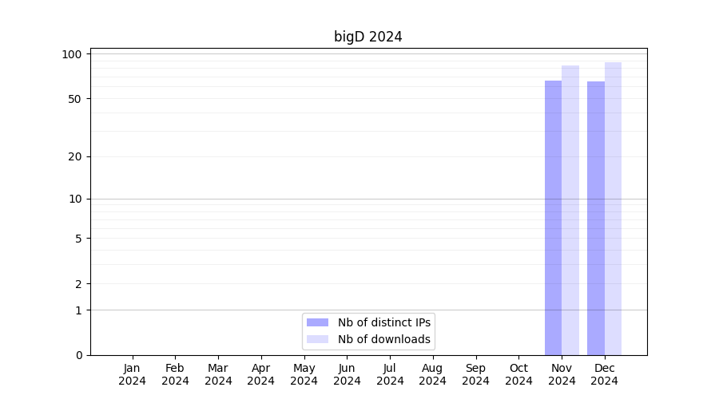719x399 pixels.
Task: Click the Mar 2024 x-axis label
Action: [x=218, y=374]
